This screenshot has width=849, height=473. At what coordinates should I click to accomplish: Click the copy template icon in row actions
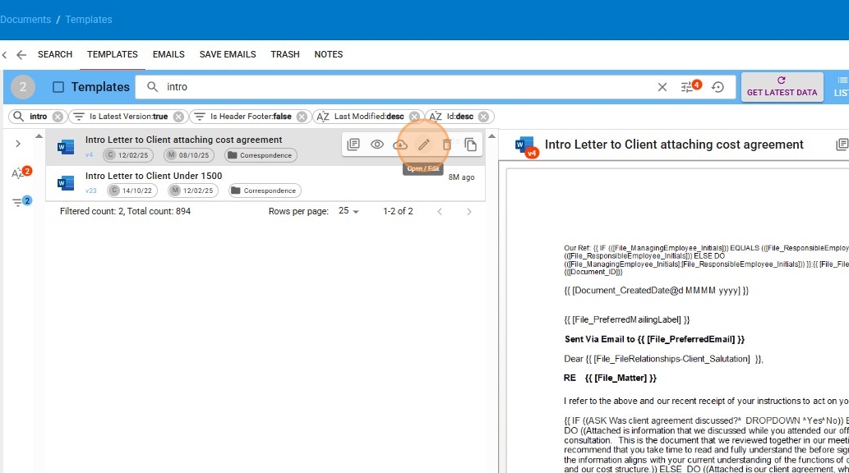point(471,145)
